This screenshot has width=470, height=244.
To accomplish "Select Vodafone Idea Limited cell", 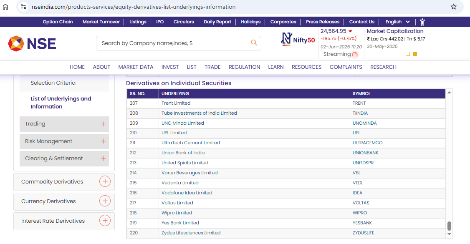I will 254,193.
